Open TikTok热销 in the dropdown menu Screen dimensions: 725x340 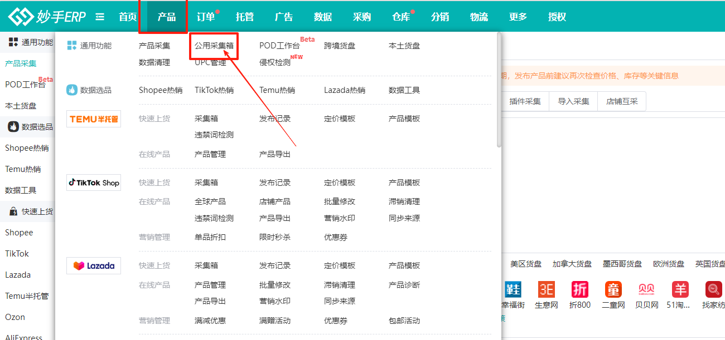pyautogui.click(x=214, y=90)
